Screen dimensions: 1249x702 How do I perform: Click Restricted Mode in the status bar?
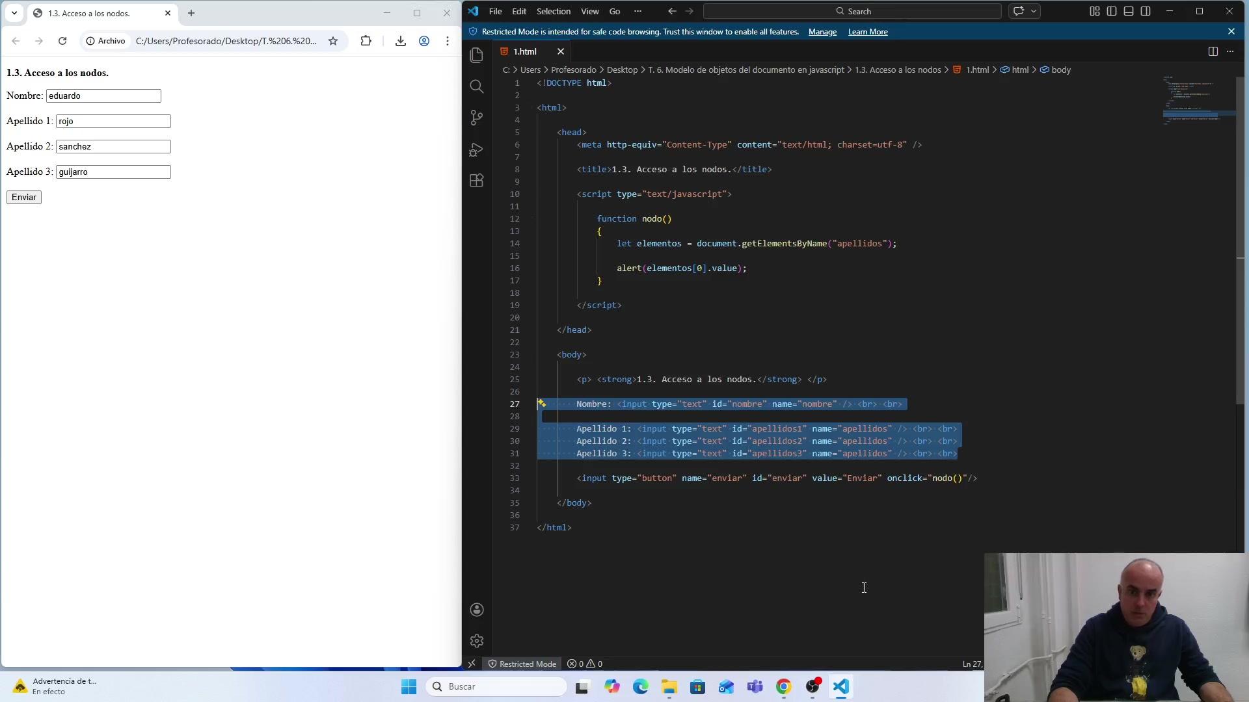522,664
